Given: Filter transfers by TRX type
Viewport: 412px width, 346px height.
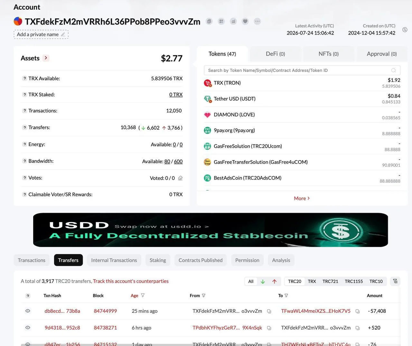Looking at the screenshot, I should tap(312, 282).
